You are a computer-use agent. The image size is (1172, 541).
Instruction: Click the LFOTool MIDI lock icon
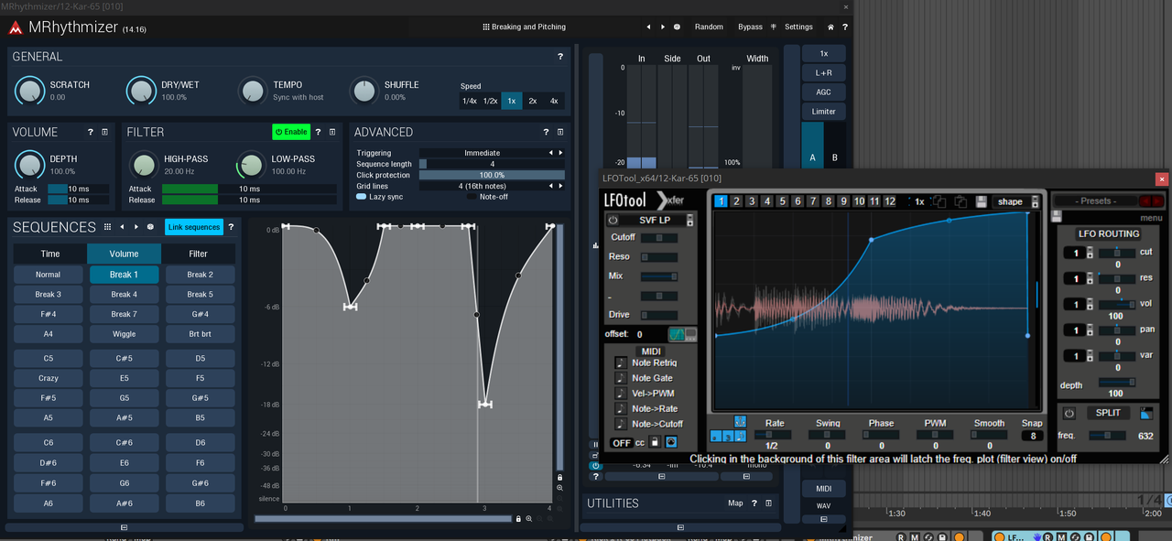(x=655, y=443)
